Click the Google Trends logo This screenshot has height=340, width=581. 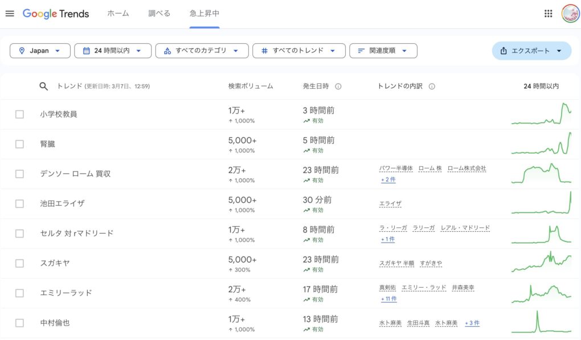[56, 14]
